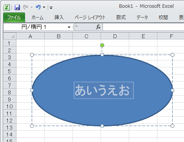Select row 14 header
The image size is (184, 142).
point(10,134)
